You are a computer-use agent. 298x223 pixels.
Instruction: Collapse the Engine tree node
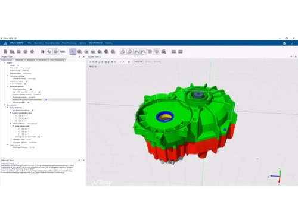tap(5, 62)
